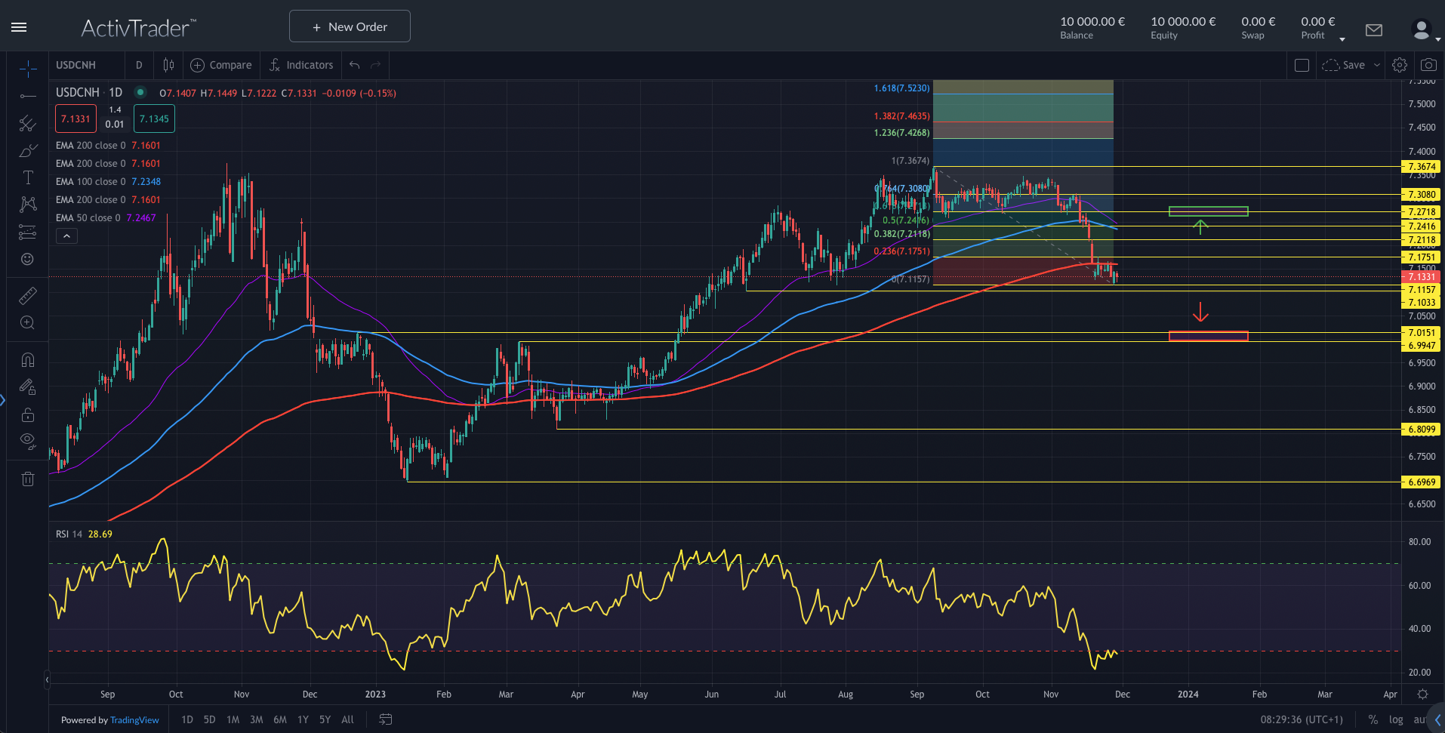Open the Save dropdown chevron
Viewport: 1445px width, 733px height.
[x=1377, y=65]
